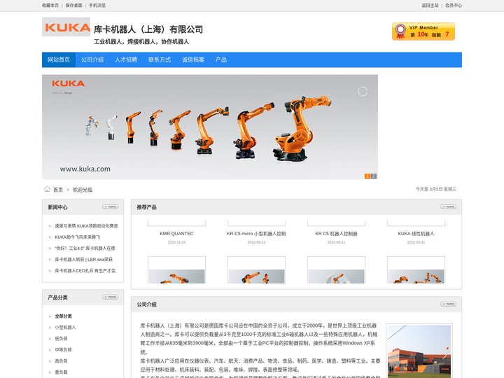Open the 诚信档案 nav menu item
This screenshot has width=504, height=378.
(x=193, y=59)
